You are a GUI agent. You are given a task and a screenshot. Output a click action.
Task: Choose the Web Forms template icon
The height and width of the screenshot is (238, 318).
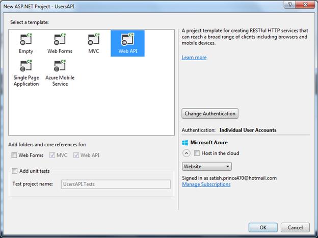pos(60,39)
